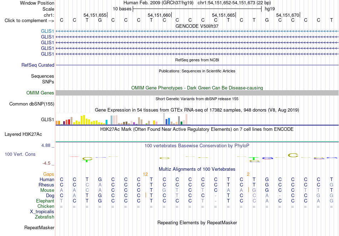Select the light-blue GLIS1 transcript label
The width and height of the screenshot is (339, 236).
pyautogui.click(x=47, y=31)
